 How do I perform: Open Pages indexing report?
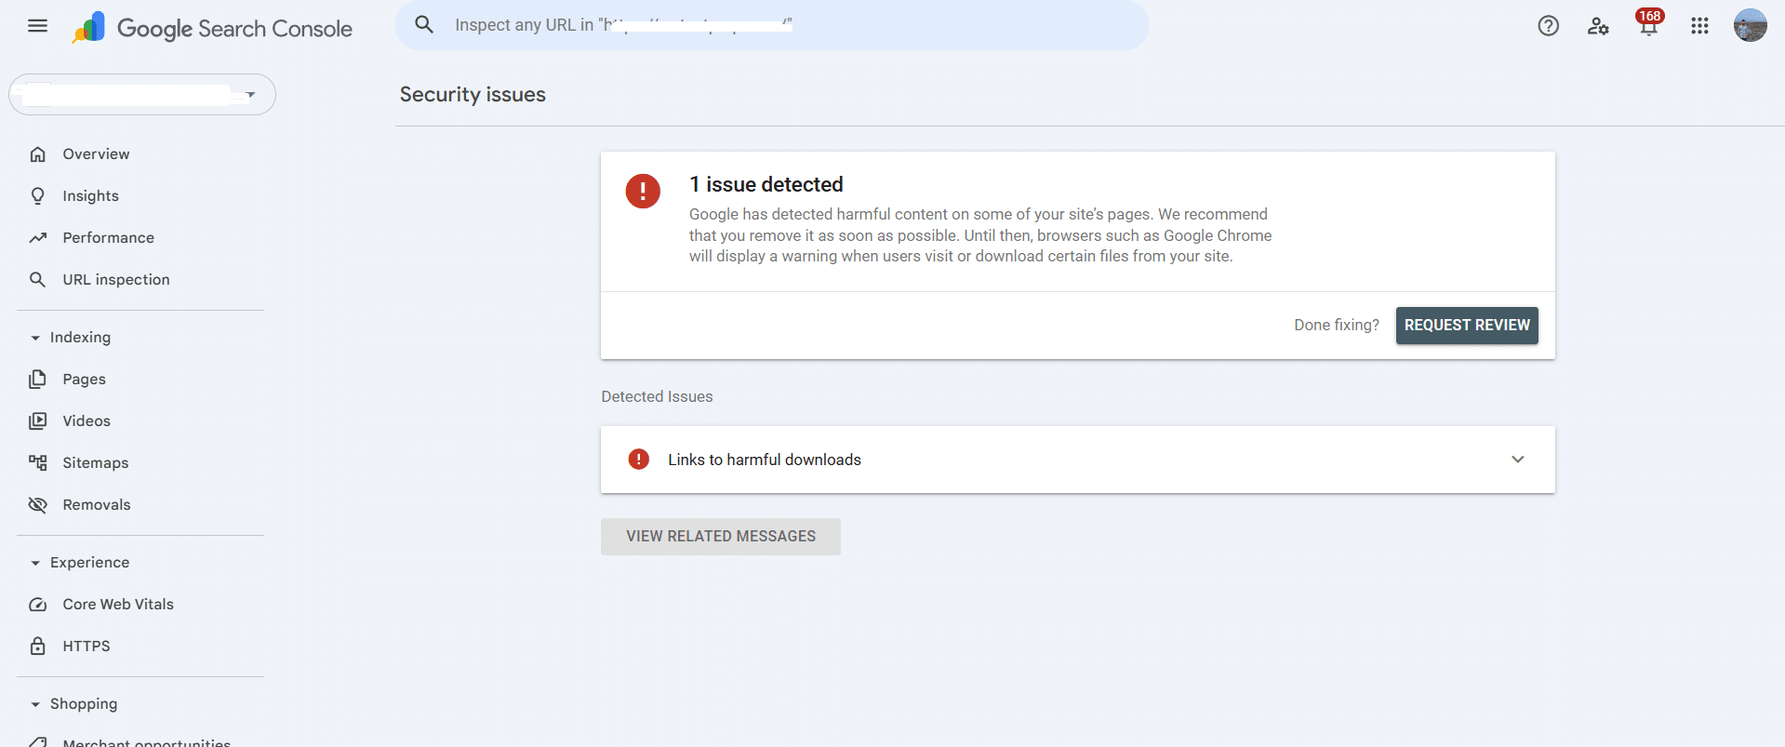coord(84,380)
